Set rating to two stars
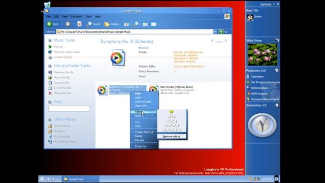 point(172,116)
